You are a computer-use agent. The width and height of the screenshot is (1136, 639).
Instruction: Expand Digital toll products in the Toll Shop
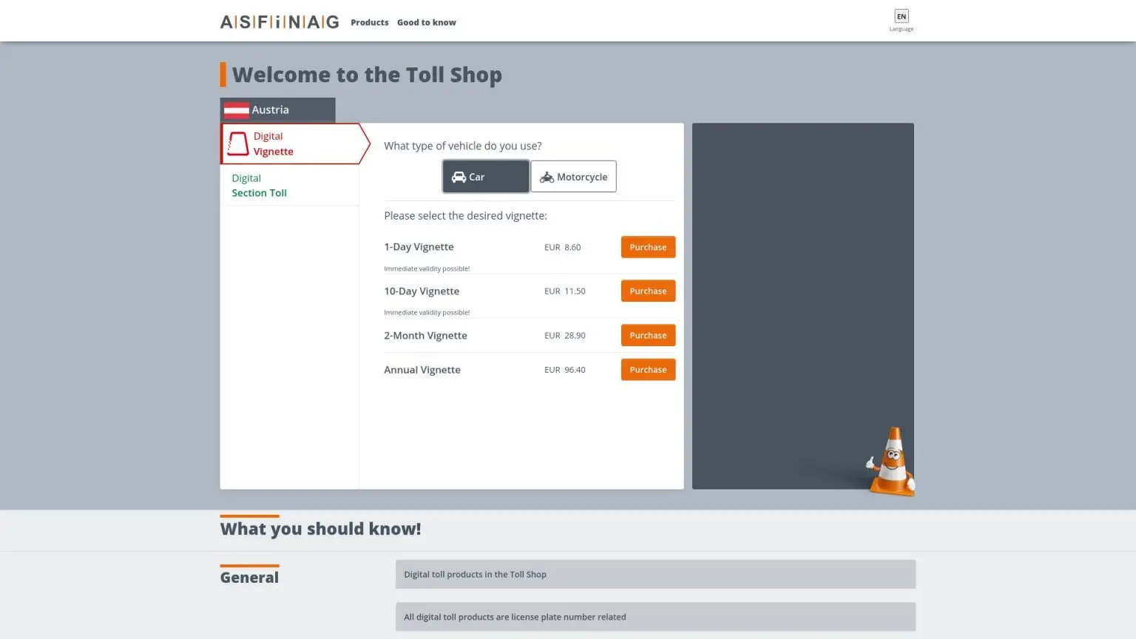(655, 575)
